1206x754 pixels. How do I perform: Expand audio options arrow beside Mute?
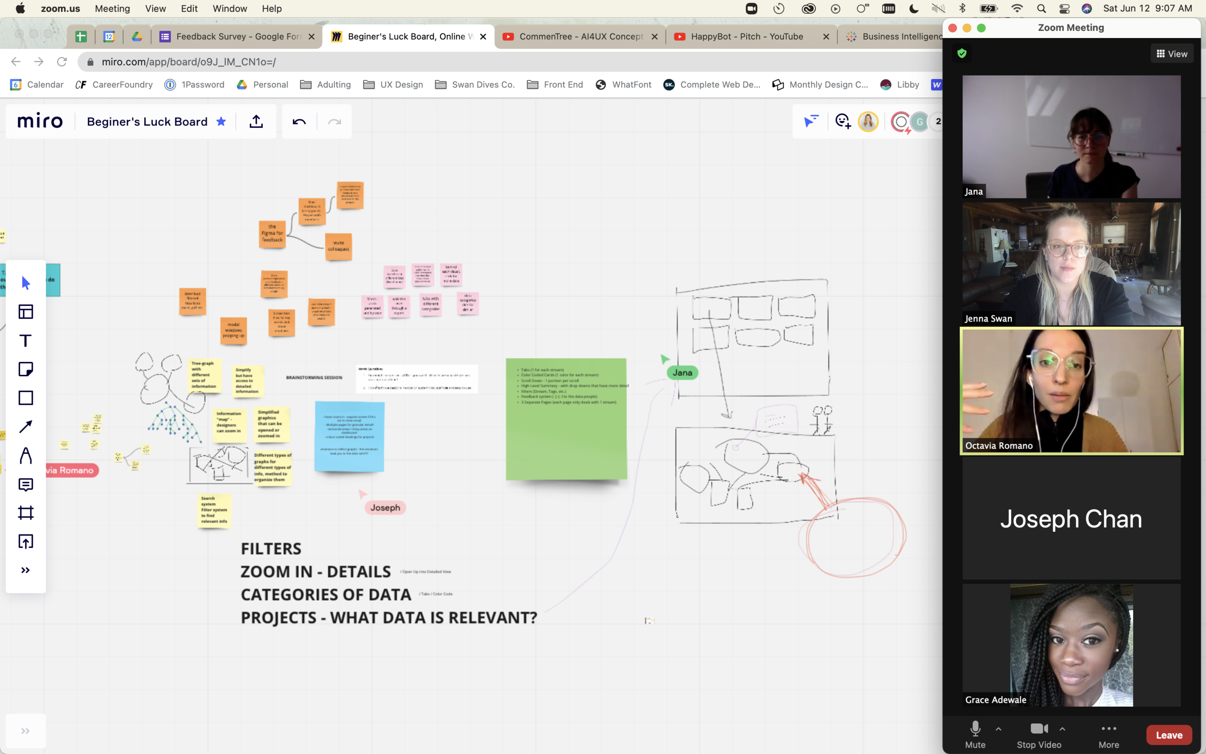coord(999,728)
